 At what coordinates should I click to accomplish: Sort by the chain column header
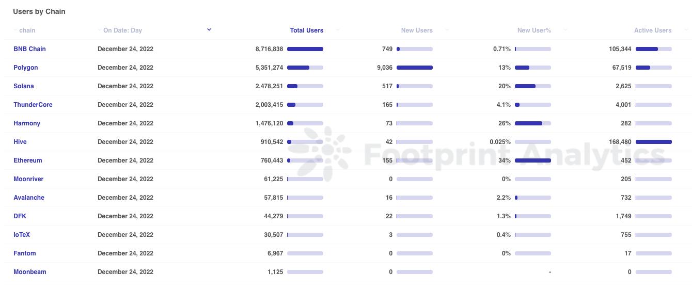27,30
